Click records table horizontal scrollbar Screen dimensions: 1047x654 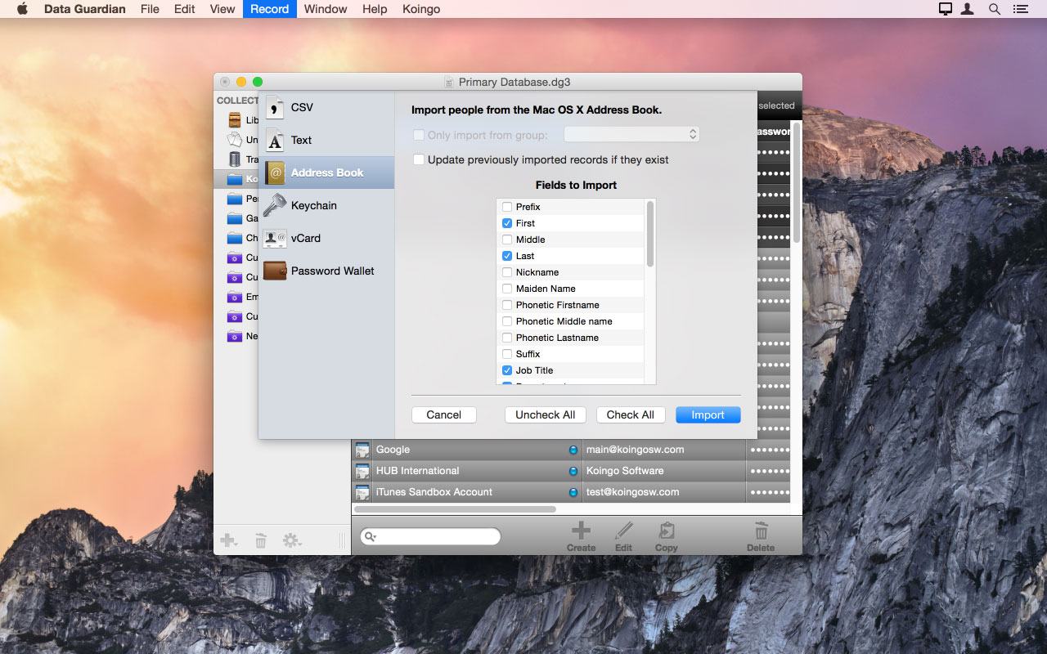pos(455,508)
